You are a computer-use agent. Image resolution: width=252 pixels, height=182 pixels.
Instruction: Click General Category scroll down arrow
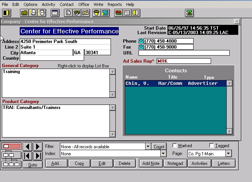112,95
